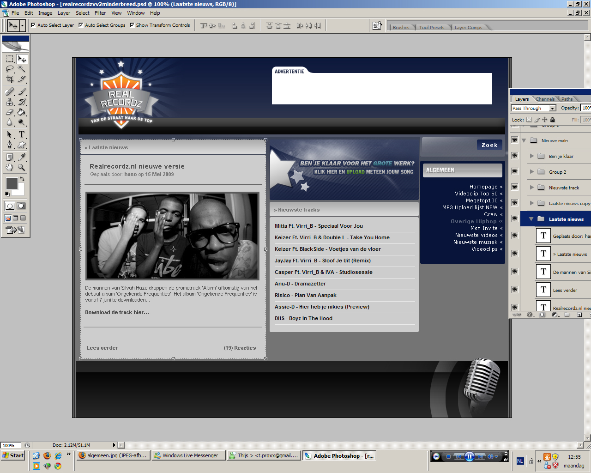Viewport: 591px width, 473px height.
Task: Switch to the Paths tab
Action: pos(567,99)
